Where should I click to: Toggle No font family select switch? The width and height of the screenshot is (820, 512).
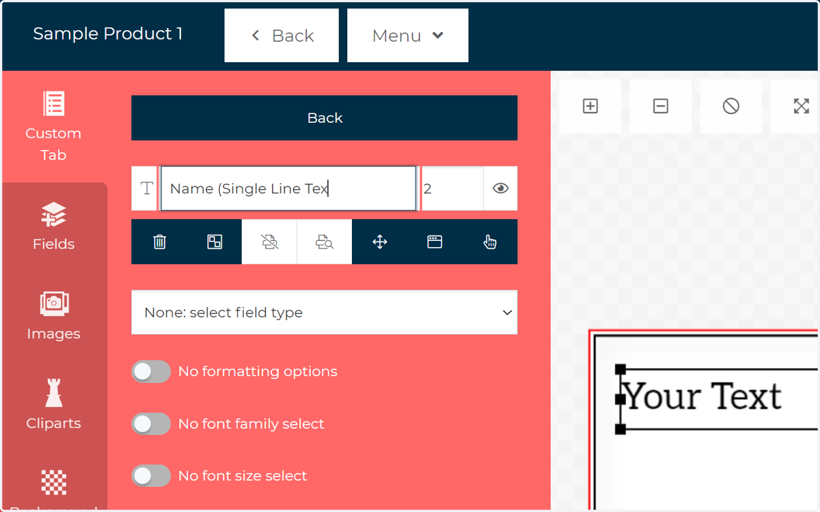click(x=151, y=424)
